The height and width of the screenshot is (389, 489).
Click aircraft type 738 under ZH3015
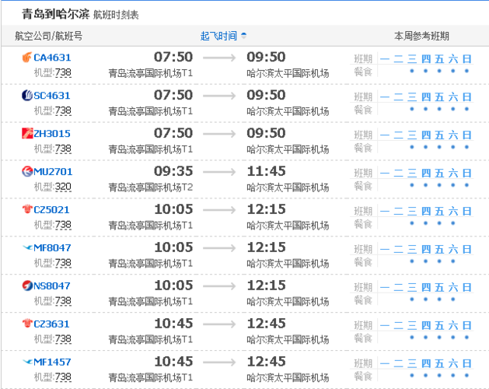pyautogui.click(x=63, y=149)
